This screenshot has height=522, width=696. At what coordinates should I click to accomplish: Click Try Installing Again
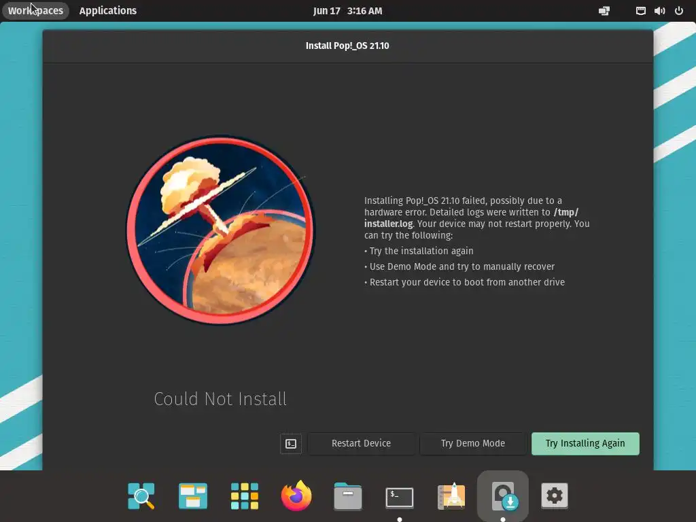pyautogui.click(x=585, y=443)
